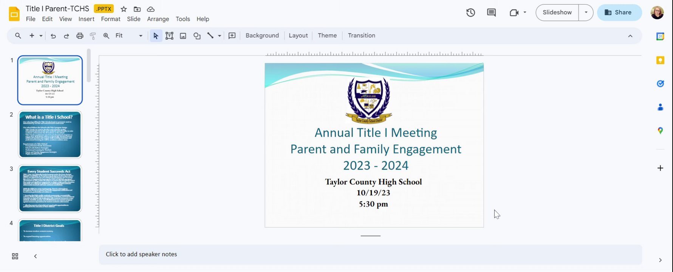Open the File menu
This screenshot has height=272, width=673.
(x=31, y=19)
